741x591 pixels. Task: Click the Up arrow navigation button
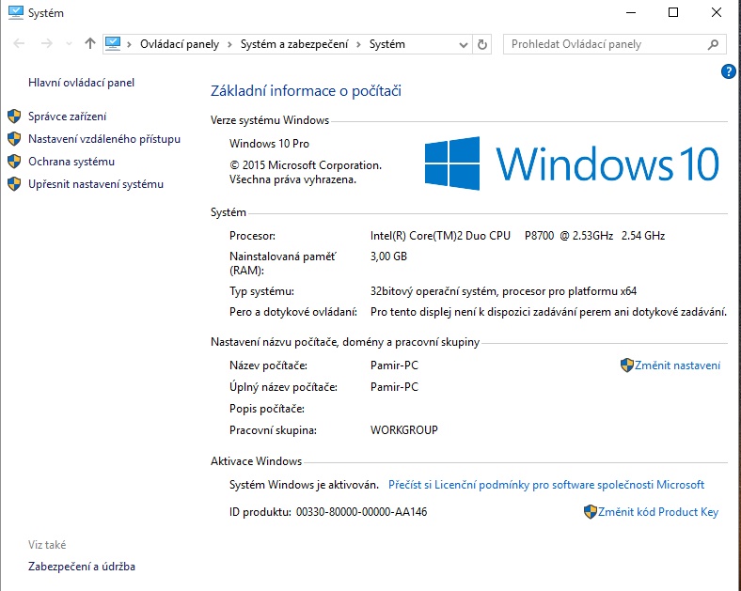click(x=90, y=44)
